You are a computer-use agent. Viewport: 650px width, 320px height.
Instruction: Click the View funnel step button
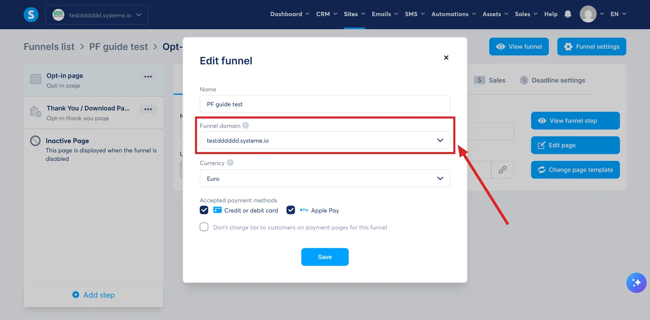pyautogui.click(x=575, y=121)
